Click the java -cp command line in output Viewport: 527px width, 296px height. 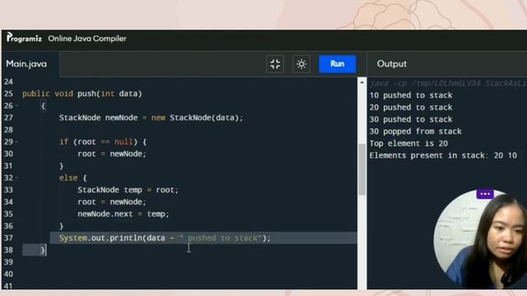pos(448,83)
